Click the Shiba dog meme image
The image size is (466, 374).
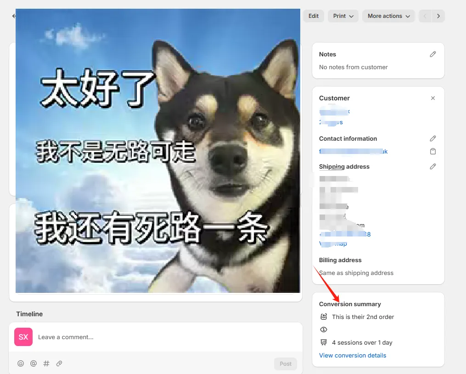157,150
